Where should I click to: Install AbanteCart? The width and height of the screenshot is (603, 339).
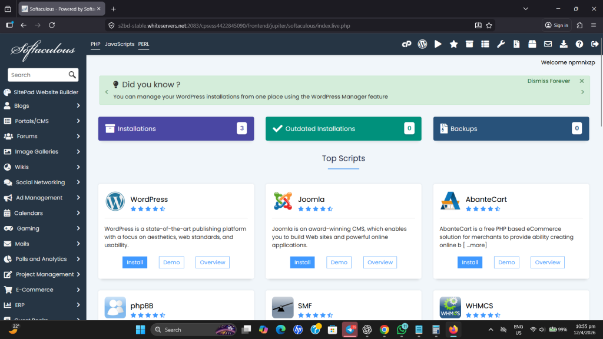[x=469, y=262]
